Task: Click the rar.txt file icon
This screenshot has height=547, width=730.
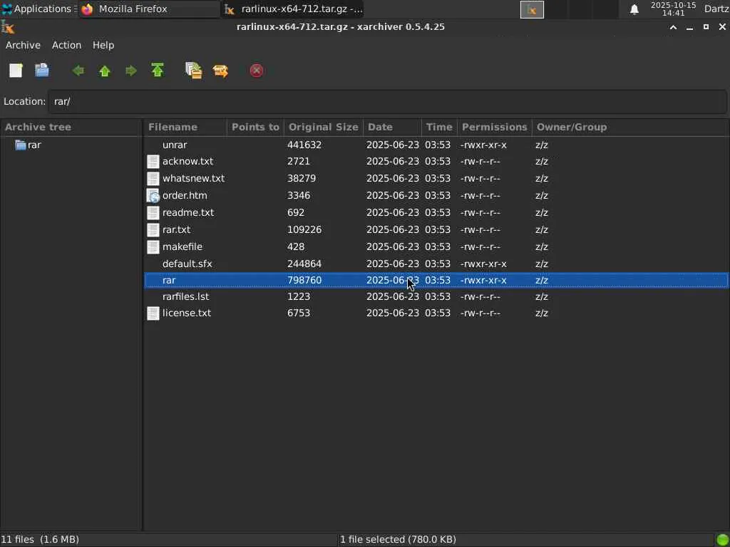Action: point(153,230)
